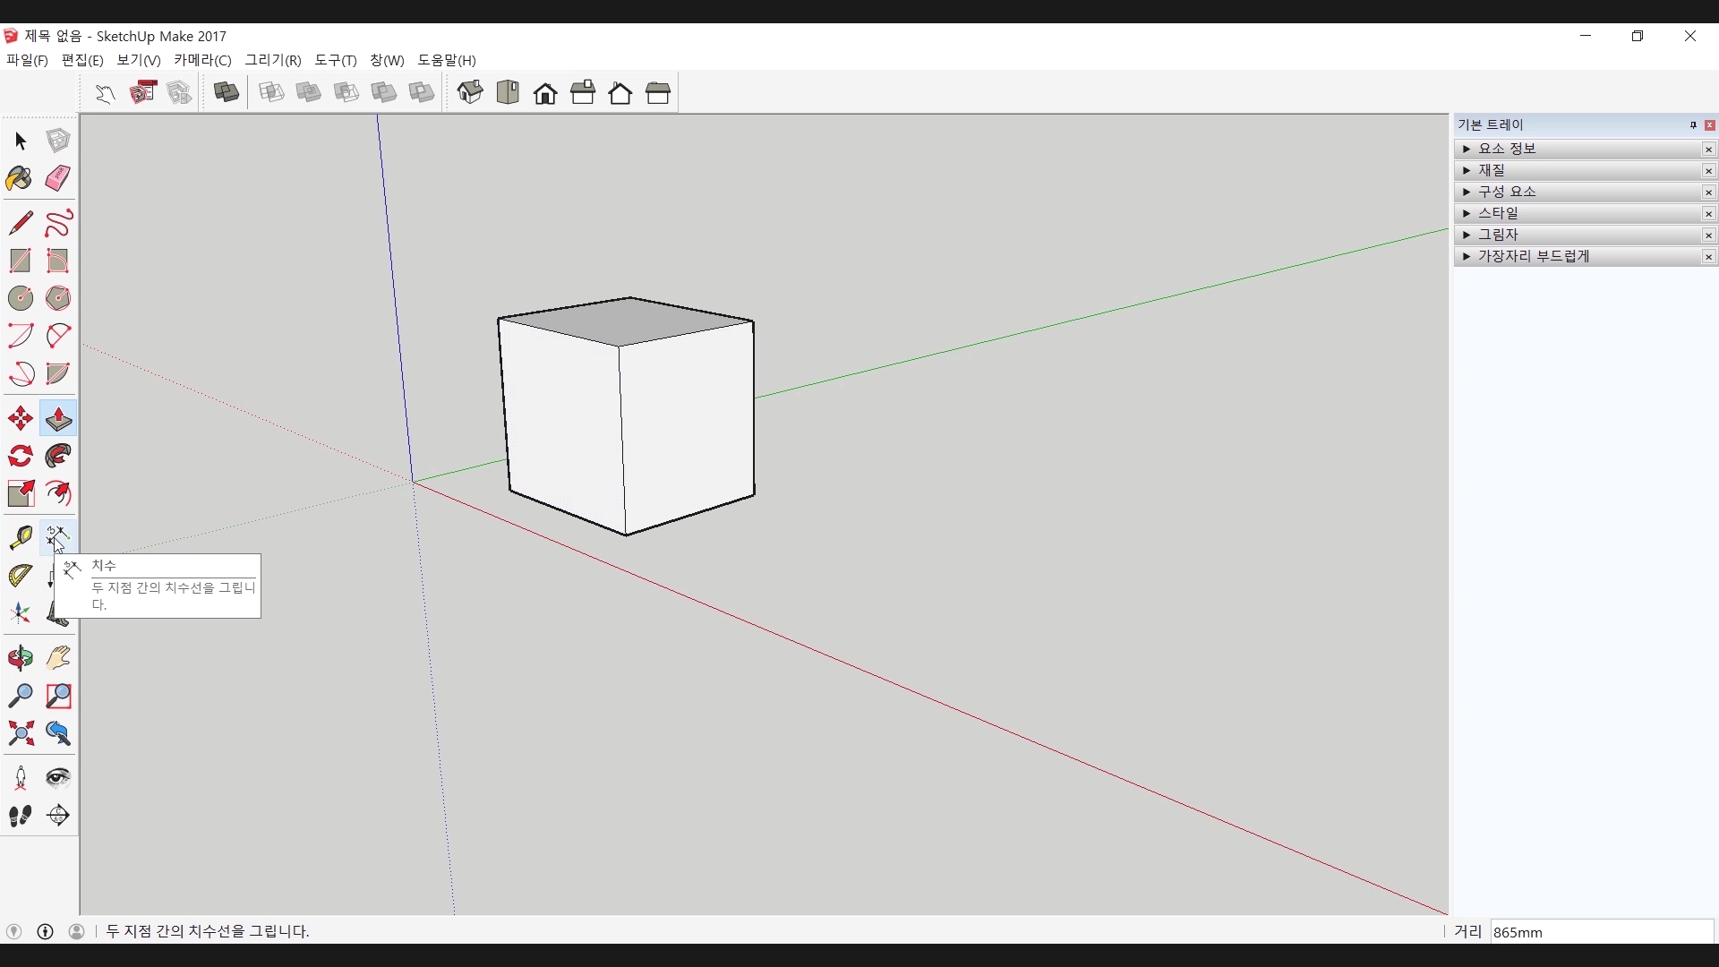The image size is (1719, 967).
Task: Select the Tape Measure tool
Action: (20, 536)
